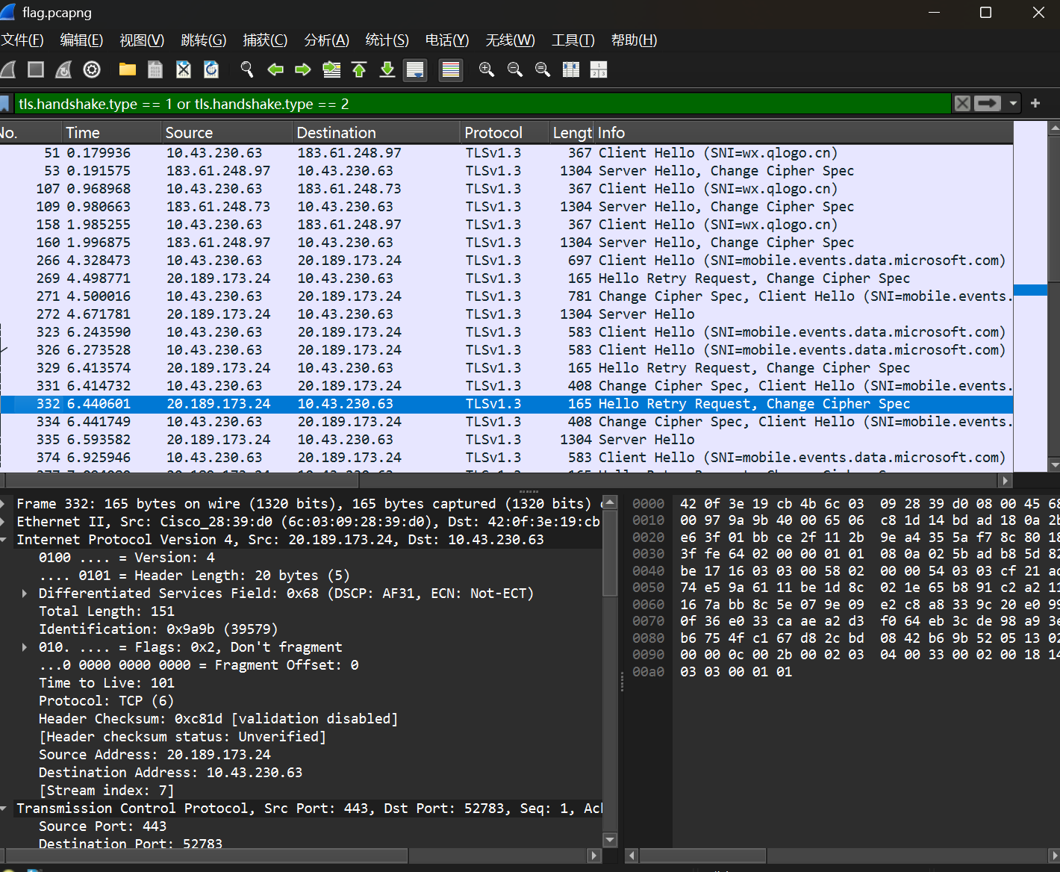Collapse the Transmission Control Protocol node
This screenshot has height=872, width=1060.
click(x=4, y=809)
